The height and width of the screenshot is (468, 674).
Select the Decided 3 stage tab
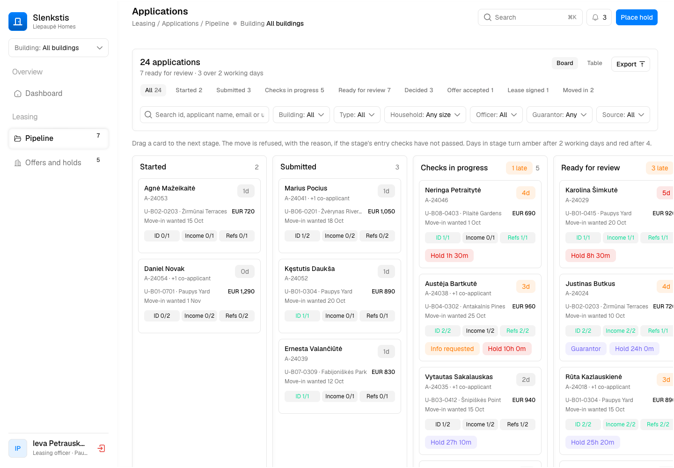tap(418, 90)
